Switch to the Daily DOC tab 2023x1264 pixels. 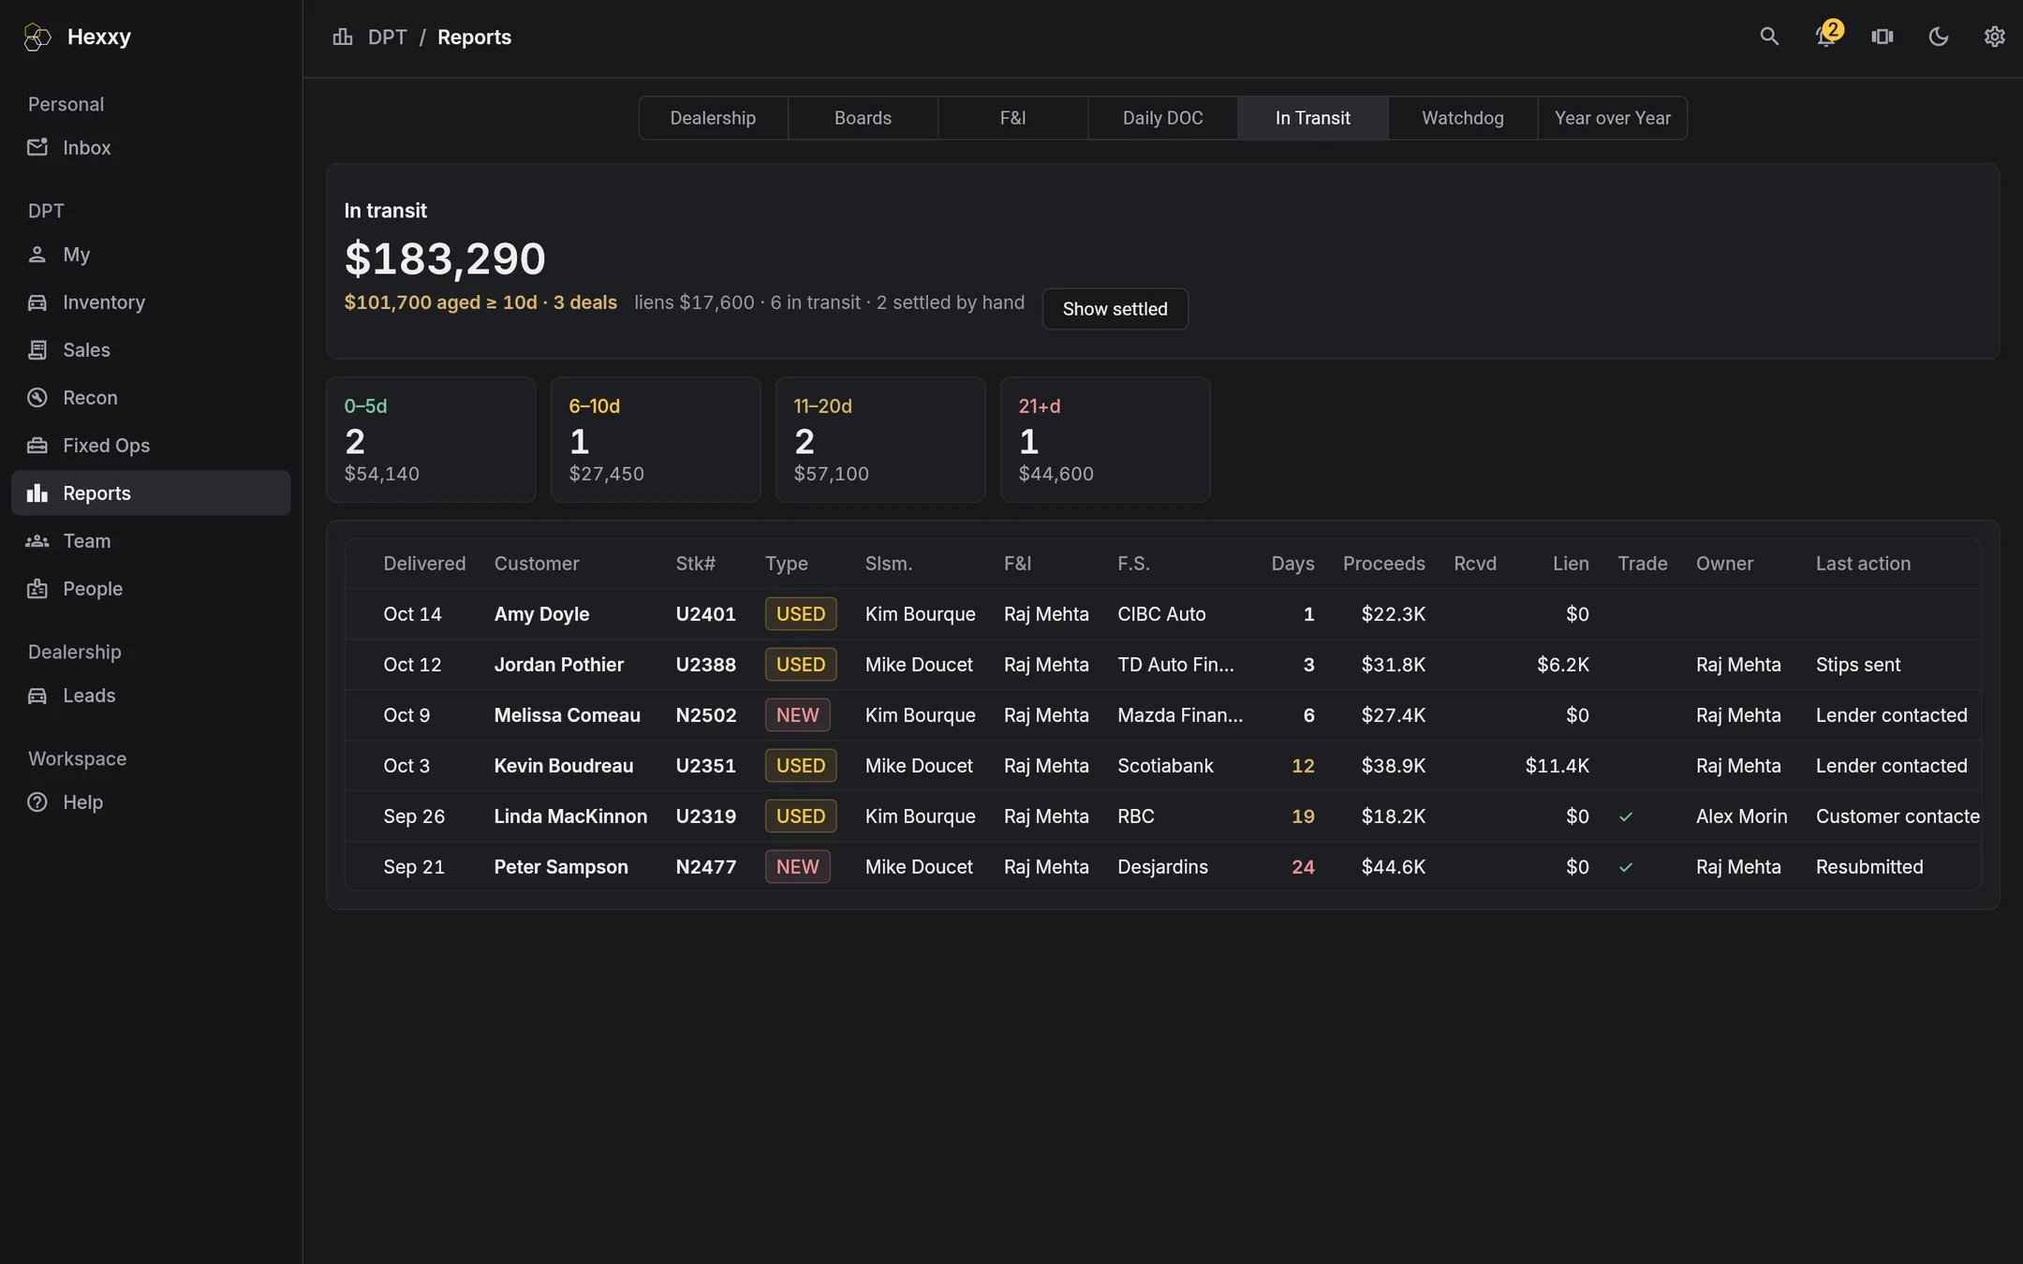[x=1162, y=118]
